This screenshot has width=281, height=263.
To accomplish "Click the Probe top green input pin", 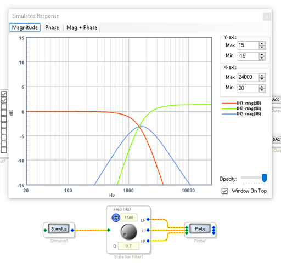I will (x=187, y=227).
